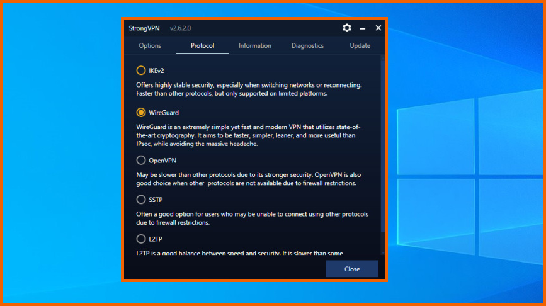This screenshot has width=546, height=306.
Task: Click the protocol list vertical scrollbar
Action: click(x=382, y=146)
